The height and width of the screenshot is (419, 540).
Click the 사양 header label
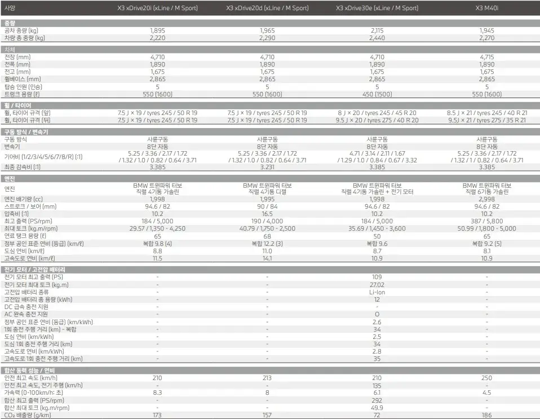(x=10, y=8)
